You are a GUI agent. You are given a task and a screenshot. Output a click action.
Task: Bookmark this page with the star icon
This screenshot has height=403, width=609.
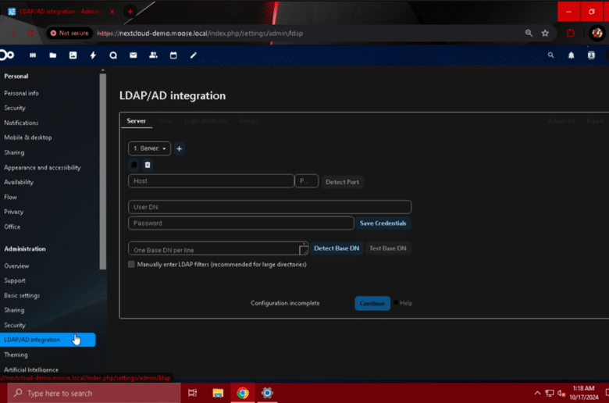pos(545,34)
